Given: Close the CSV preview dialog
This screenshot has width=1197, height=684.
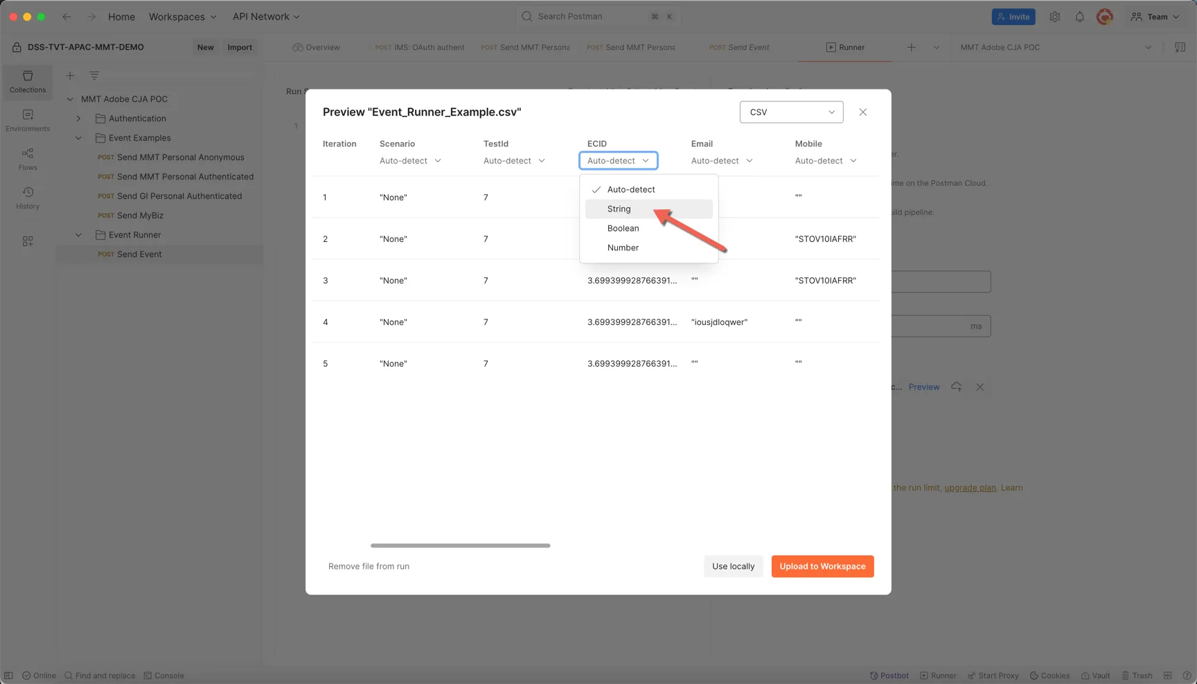Looking at the screenshot, I should pos(863,112).
